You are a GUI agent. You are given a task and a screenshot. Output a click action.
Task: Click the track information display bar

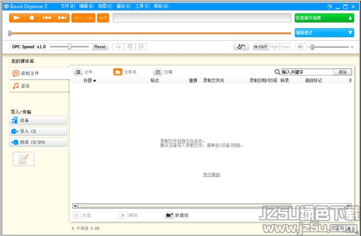pos(202,18)
